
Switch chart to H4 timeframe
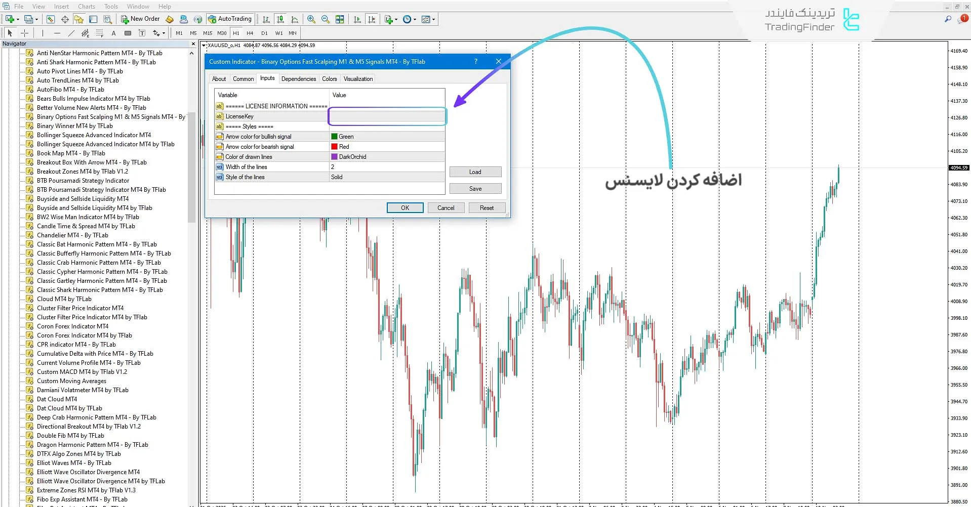(250, 33)
